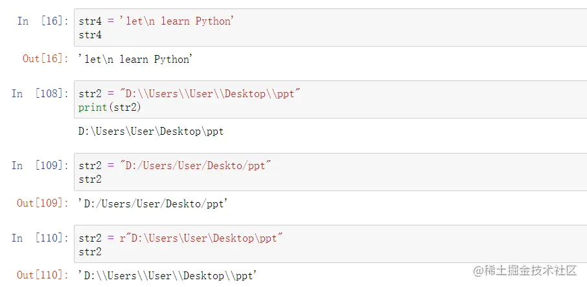Click the second line 'str4' in cell 16
587x287 pixels.
click(90, 35)
